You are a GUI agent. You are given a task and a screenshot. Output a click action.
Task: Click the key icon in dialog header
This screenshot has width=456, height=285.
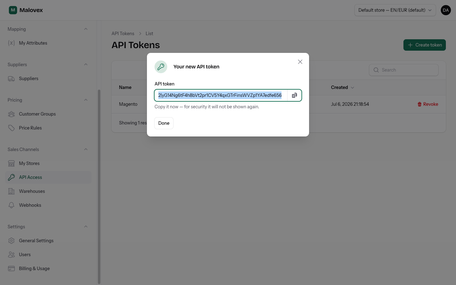[161, 67]
